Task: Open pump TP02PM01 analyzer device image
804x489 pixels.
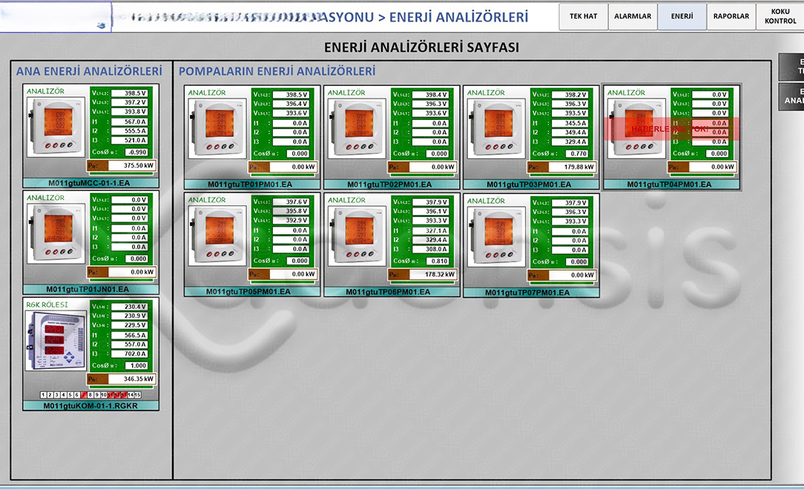Action: click(357, 128)
